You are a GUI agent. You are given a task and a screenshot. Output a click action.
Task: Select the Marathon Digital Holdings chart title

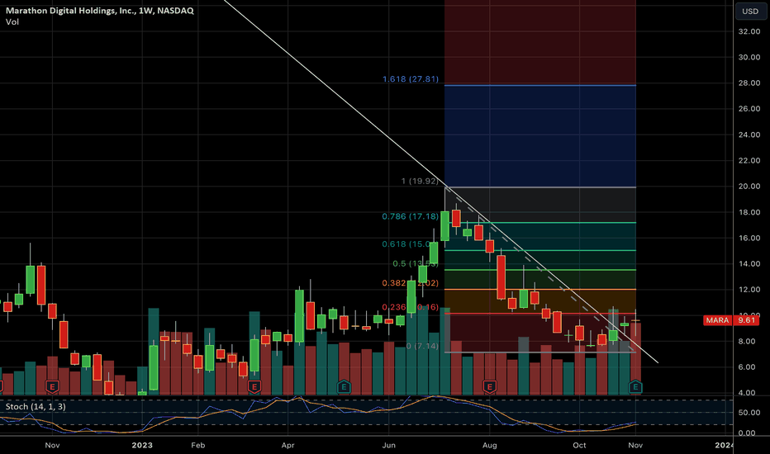click(100, 10)
